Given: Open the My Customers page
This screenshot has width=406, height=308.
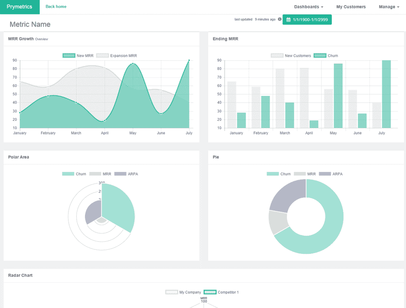Looking at the screenshot, I should tap(351, 7).
